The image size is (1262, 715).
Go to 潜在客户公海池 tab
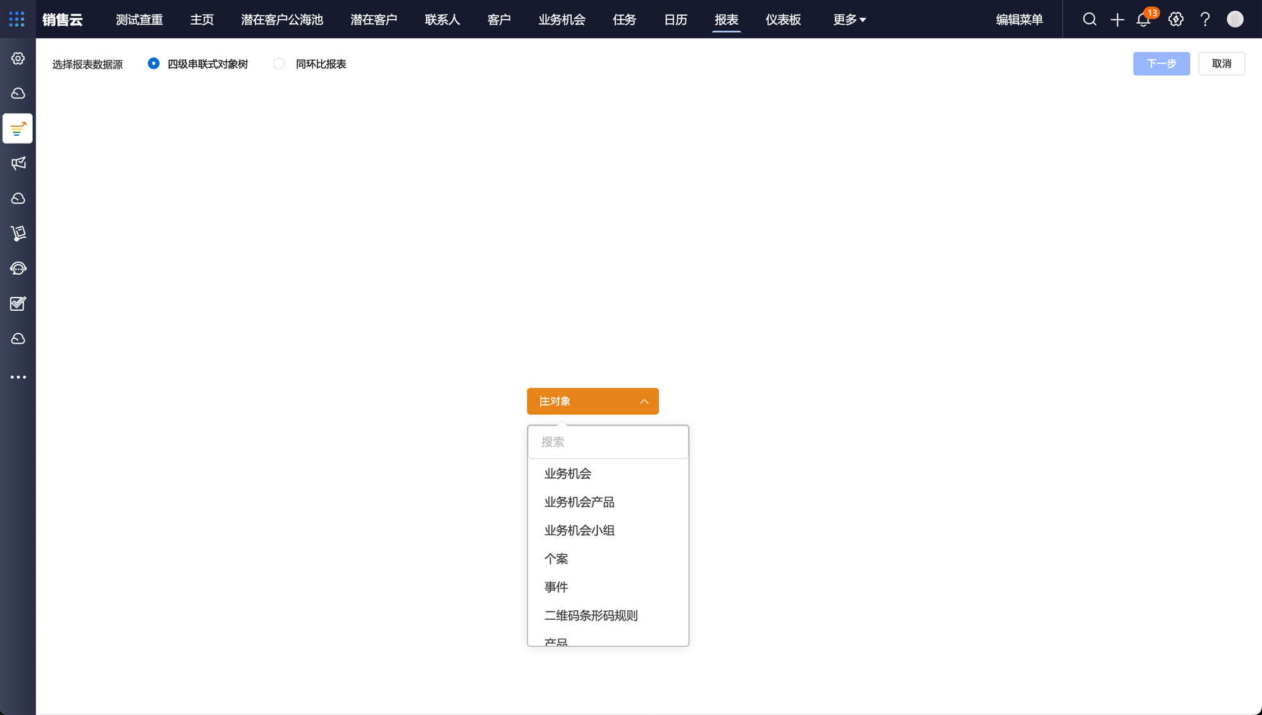point(281,20)
